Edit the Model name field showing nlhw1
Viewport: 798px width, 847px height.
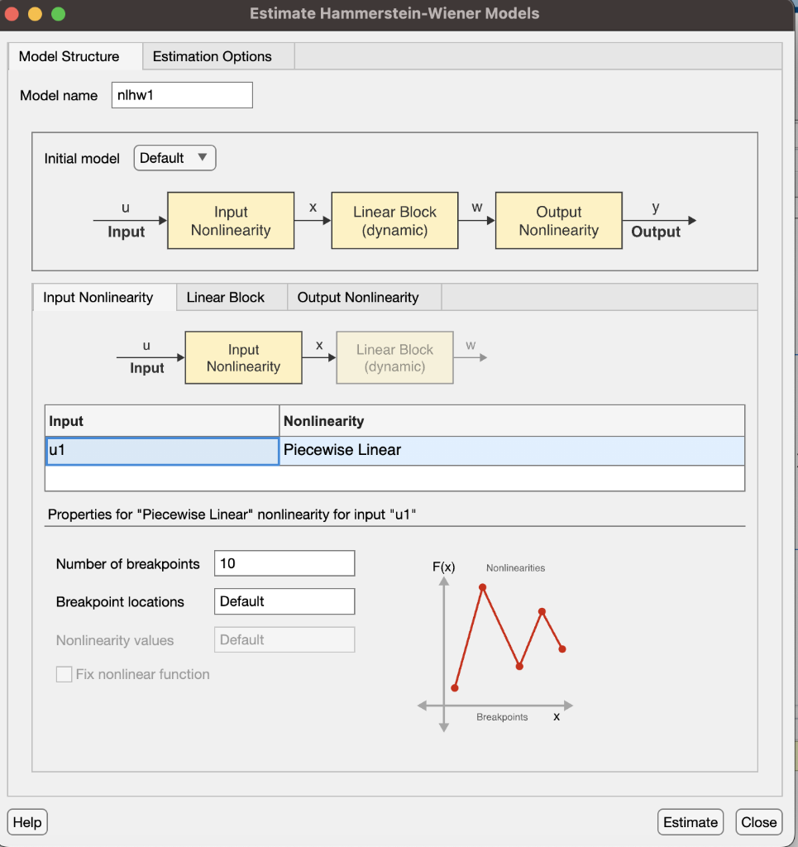[x=181, y=94]
